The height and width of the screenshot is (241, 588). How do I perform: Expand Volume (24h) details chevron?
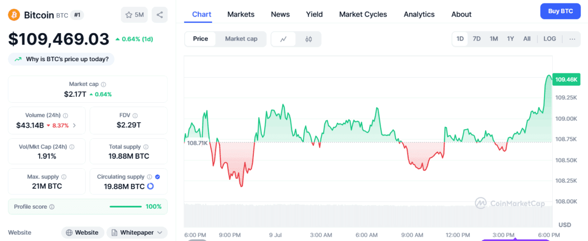[x=74, y=125]
